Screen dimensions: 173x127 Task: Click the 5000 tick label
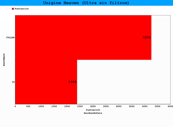coord(145,106)
